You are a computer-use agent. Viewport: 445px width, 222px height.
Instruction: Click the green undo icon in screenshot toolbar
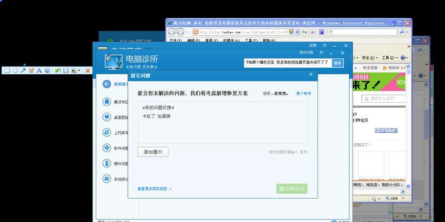point(58,70)
